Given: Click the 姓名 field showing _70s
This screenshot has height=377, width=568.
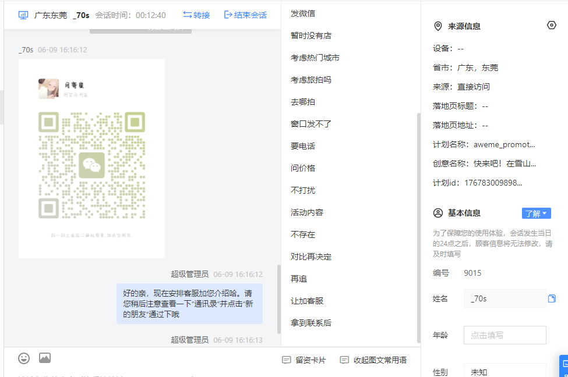Looking at the screenshot, I should [x=505, y=298].
